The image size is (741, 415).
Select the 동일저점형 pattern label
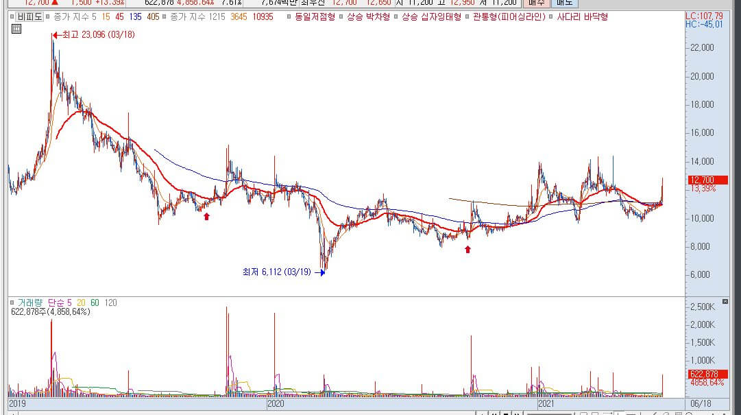[x=315, y=17]
